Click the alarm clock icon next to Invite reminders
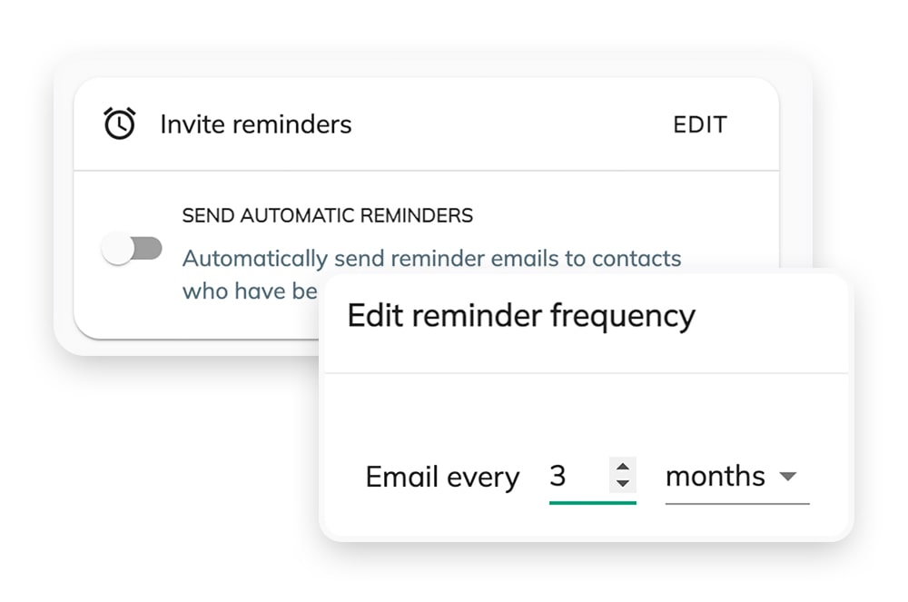This screenshot has height=602, width=908. 118,122
